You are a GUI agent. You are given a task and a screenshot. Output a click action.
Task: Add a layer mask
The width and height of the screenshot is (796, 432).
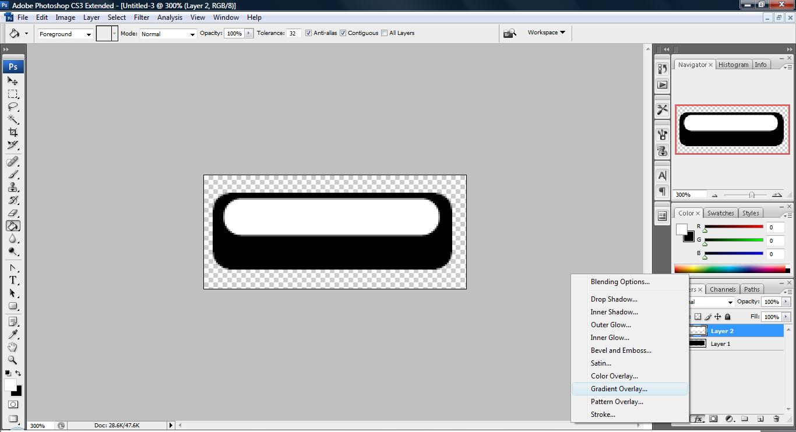713,419
